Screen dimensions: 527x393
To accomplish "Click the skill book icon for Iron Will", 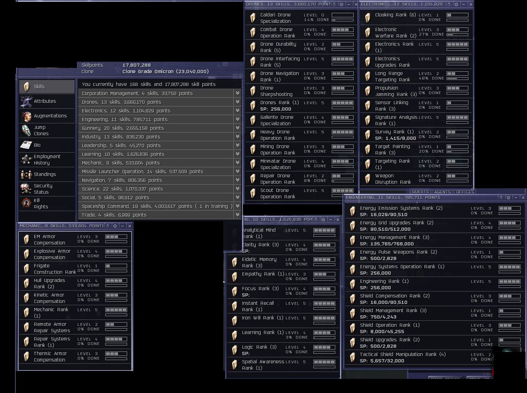I will [235, 321].
